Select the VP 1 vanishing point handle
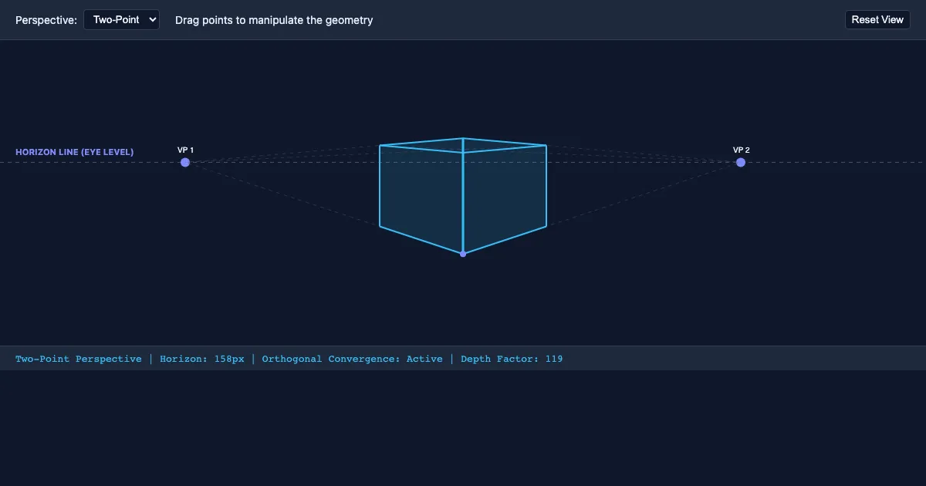Screen dimensions: 926x486 [x=185, y=162]
